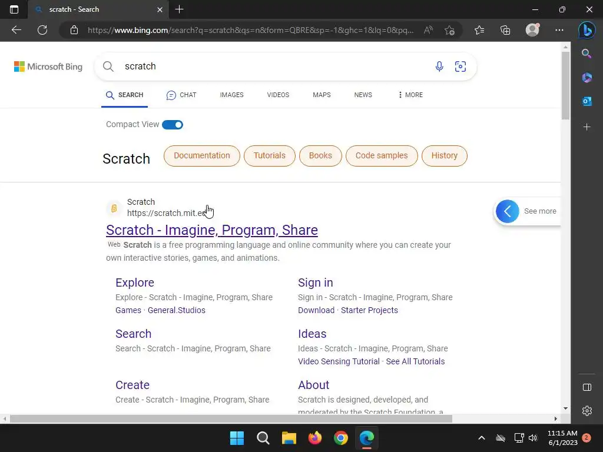
Task: Expand the MORE search categories menu
Action: pos(410,95)
